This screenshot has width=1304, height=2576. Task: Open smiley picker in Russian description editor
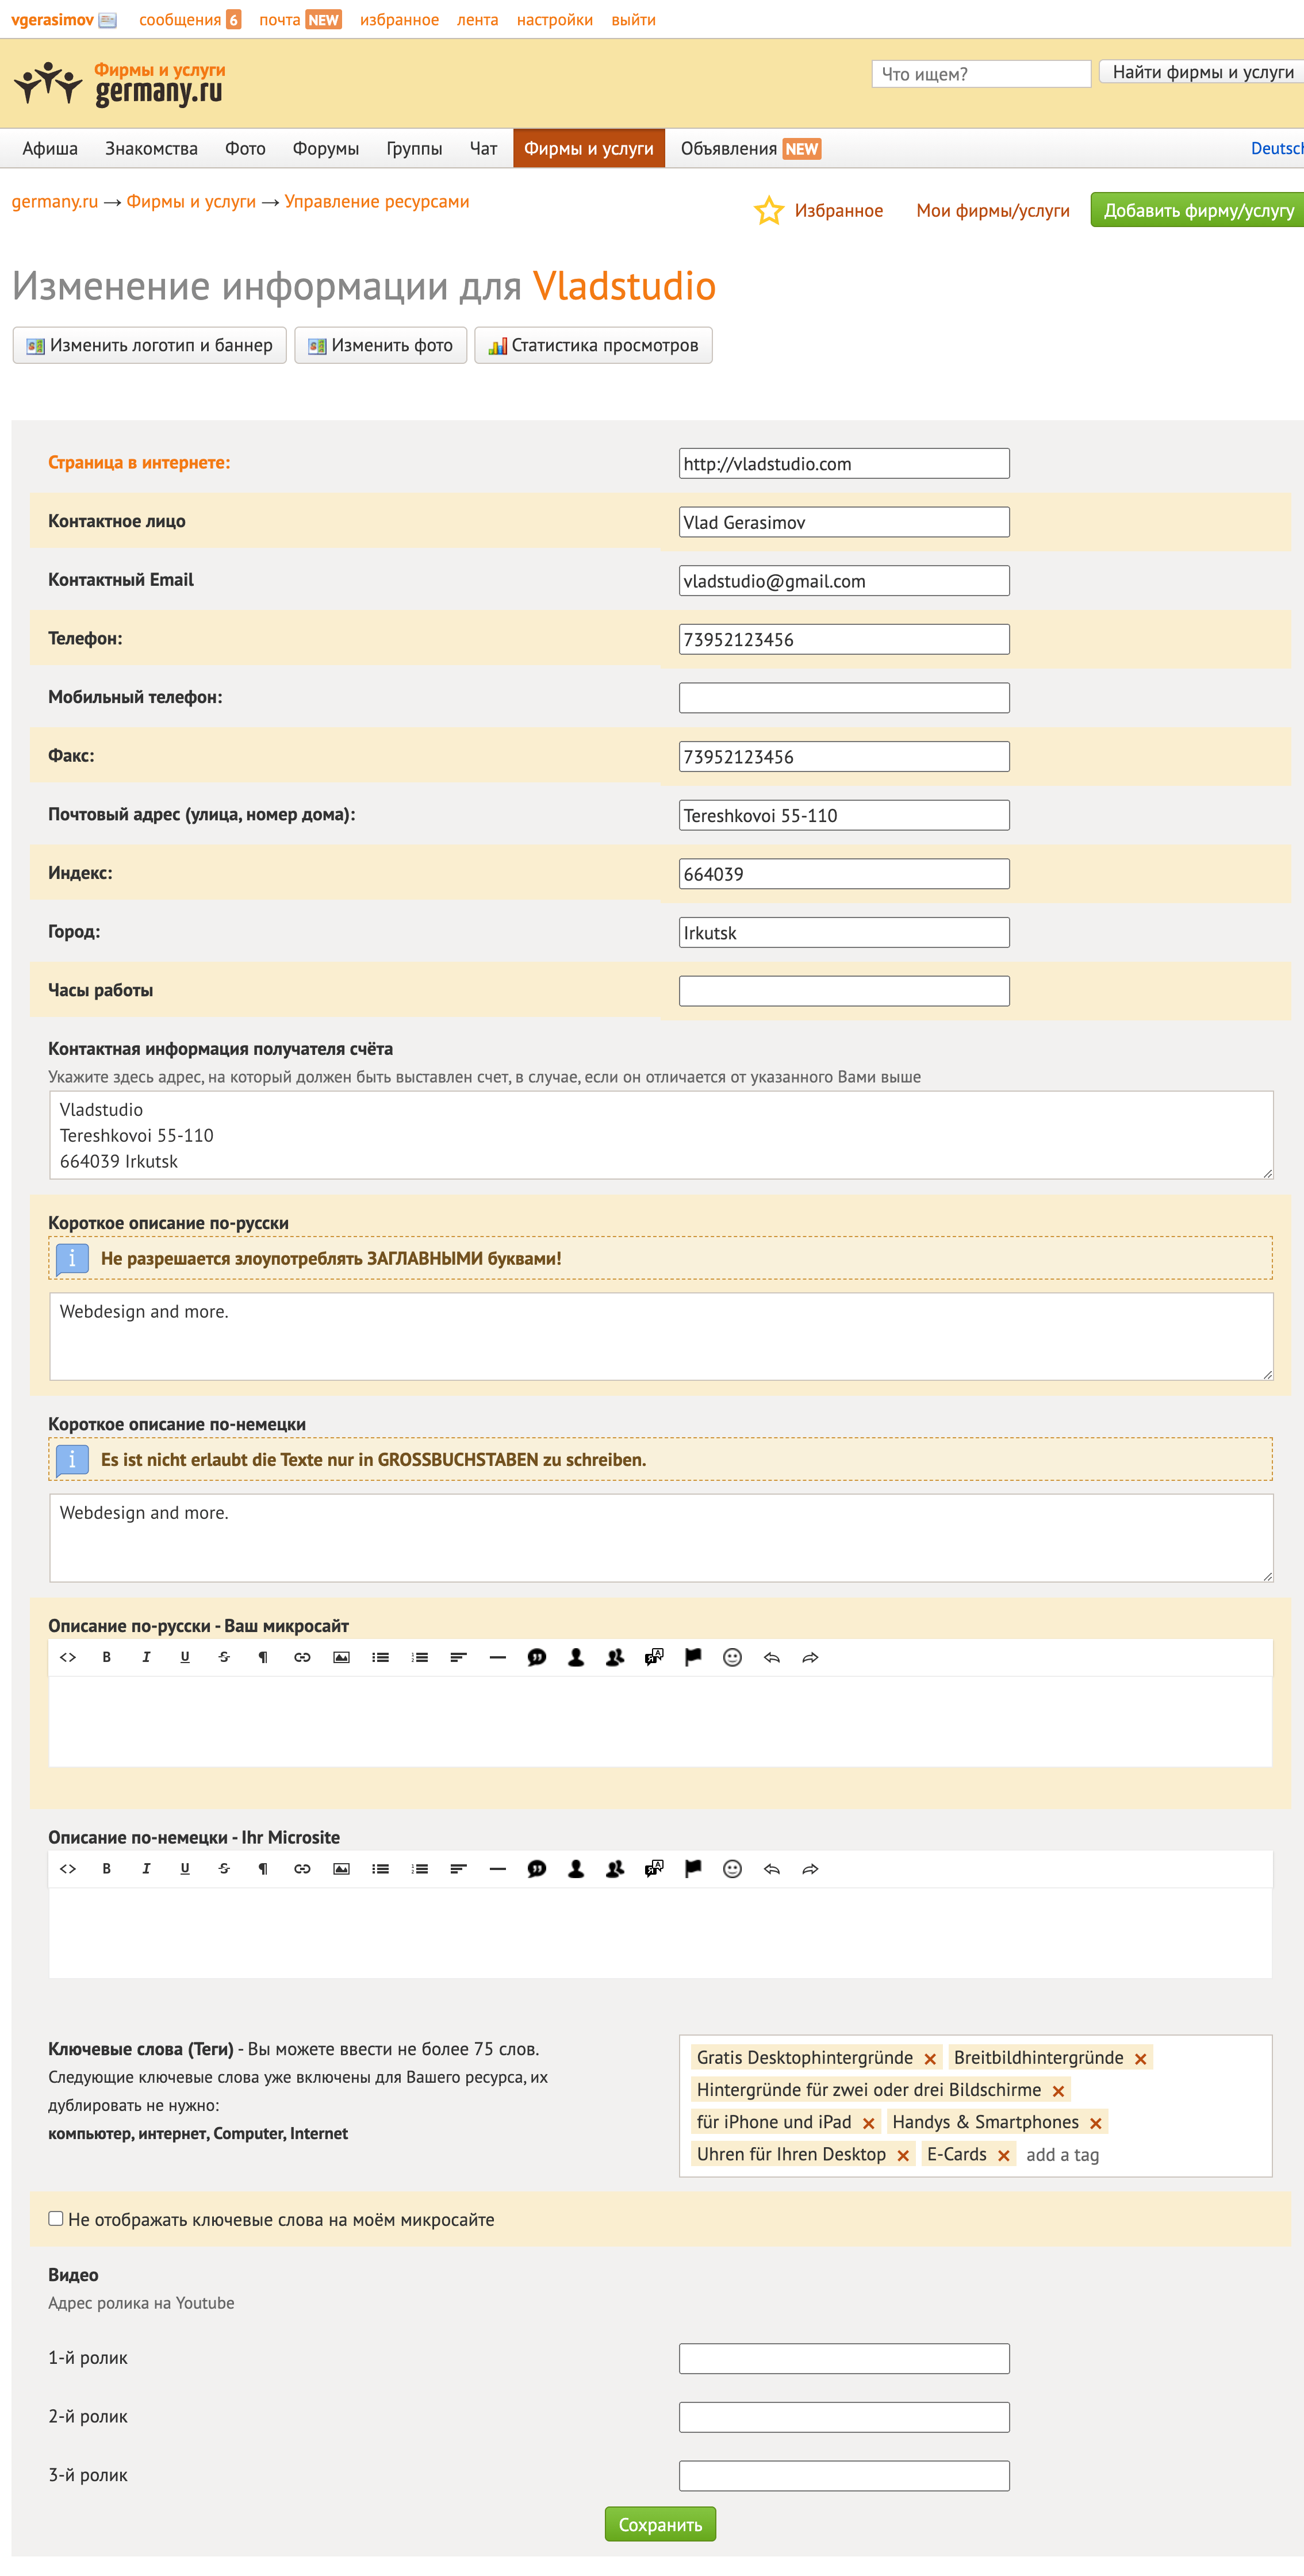click(732, 1657)
